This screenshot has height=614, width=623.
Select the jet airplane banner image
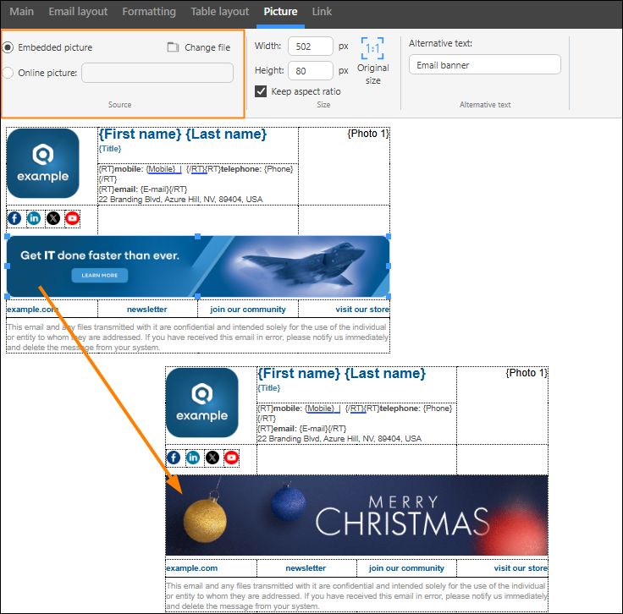click(x=198, y=266)
